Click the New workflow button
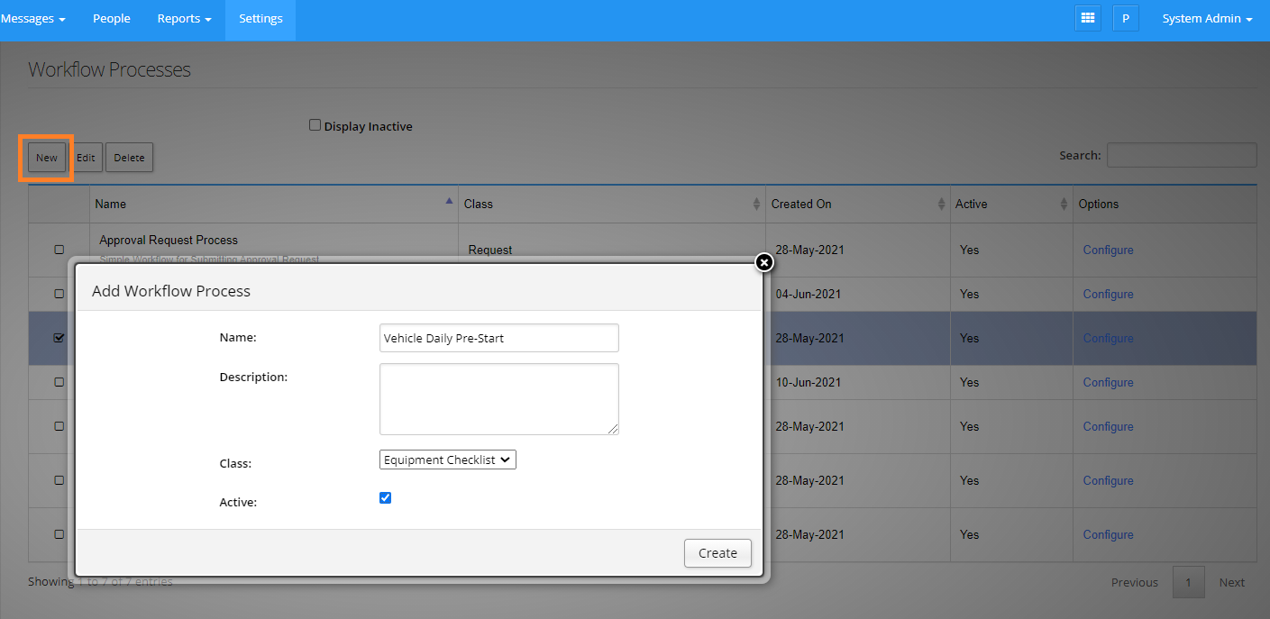Viewport: 1270px width, 619px height. 47,158
